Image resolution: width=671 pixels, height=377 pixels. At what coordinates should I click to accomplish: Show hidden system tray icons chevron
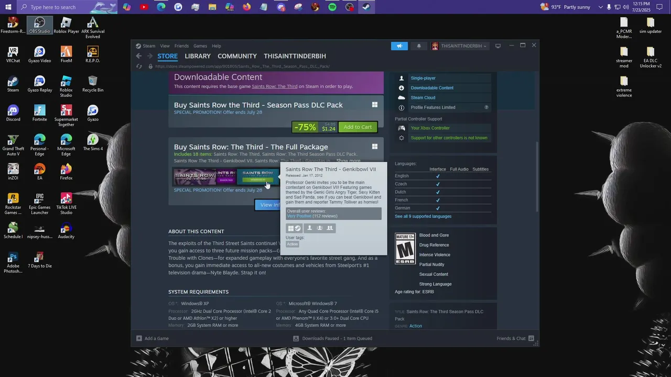click(x=601, y=7)
